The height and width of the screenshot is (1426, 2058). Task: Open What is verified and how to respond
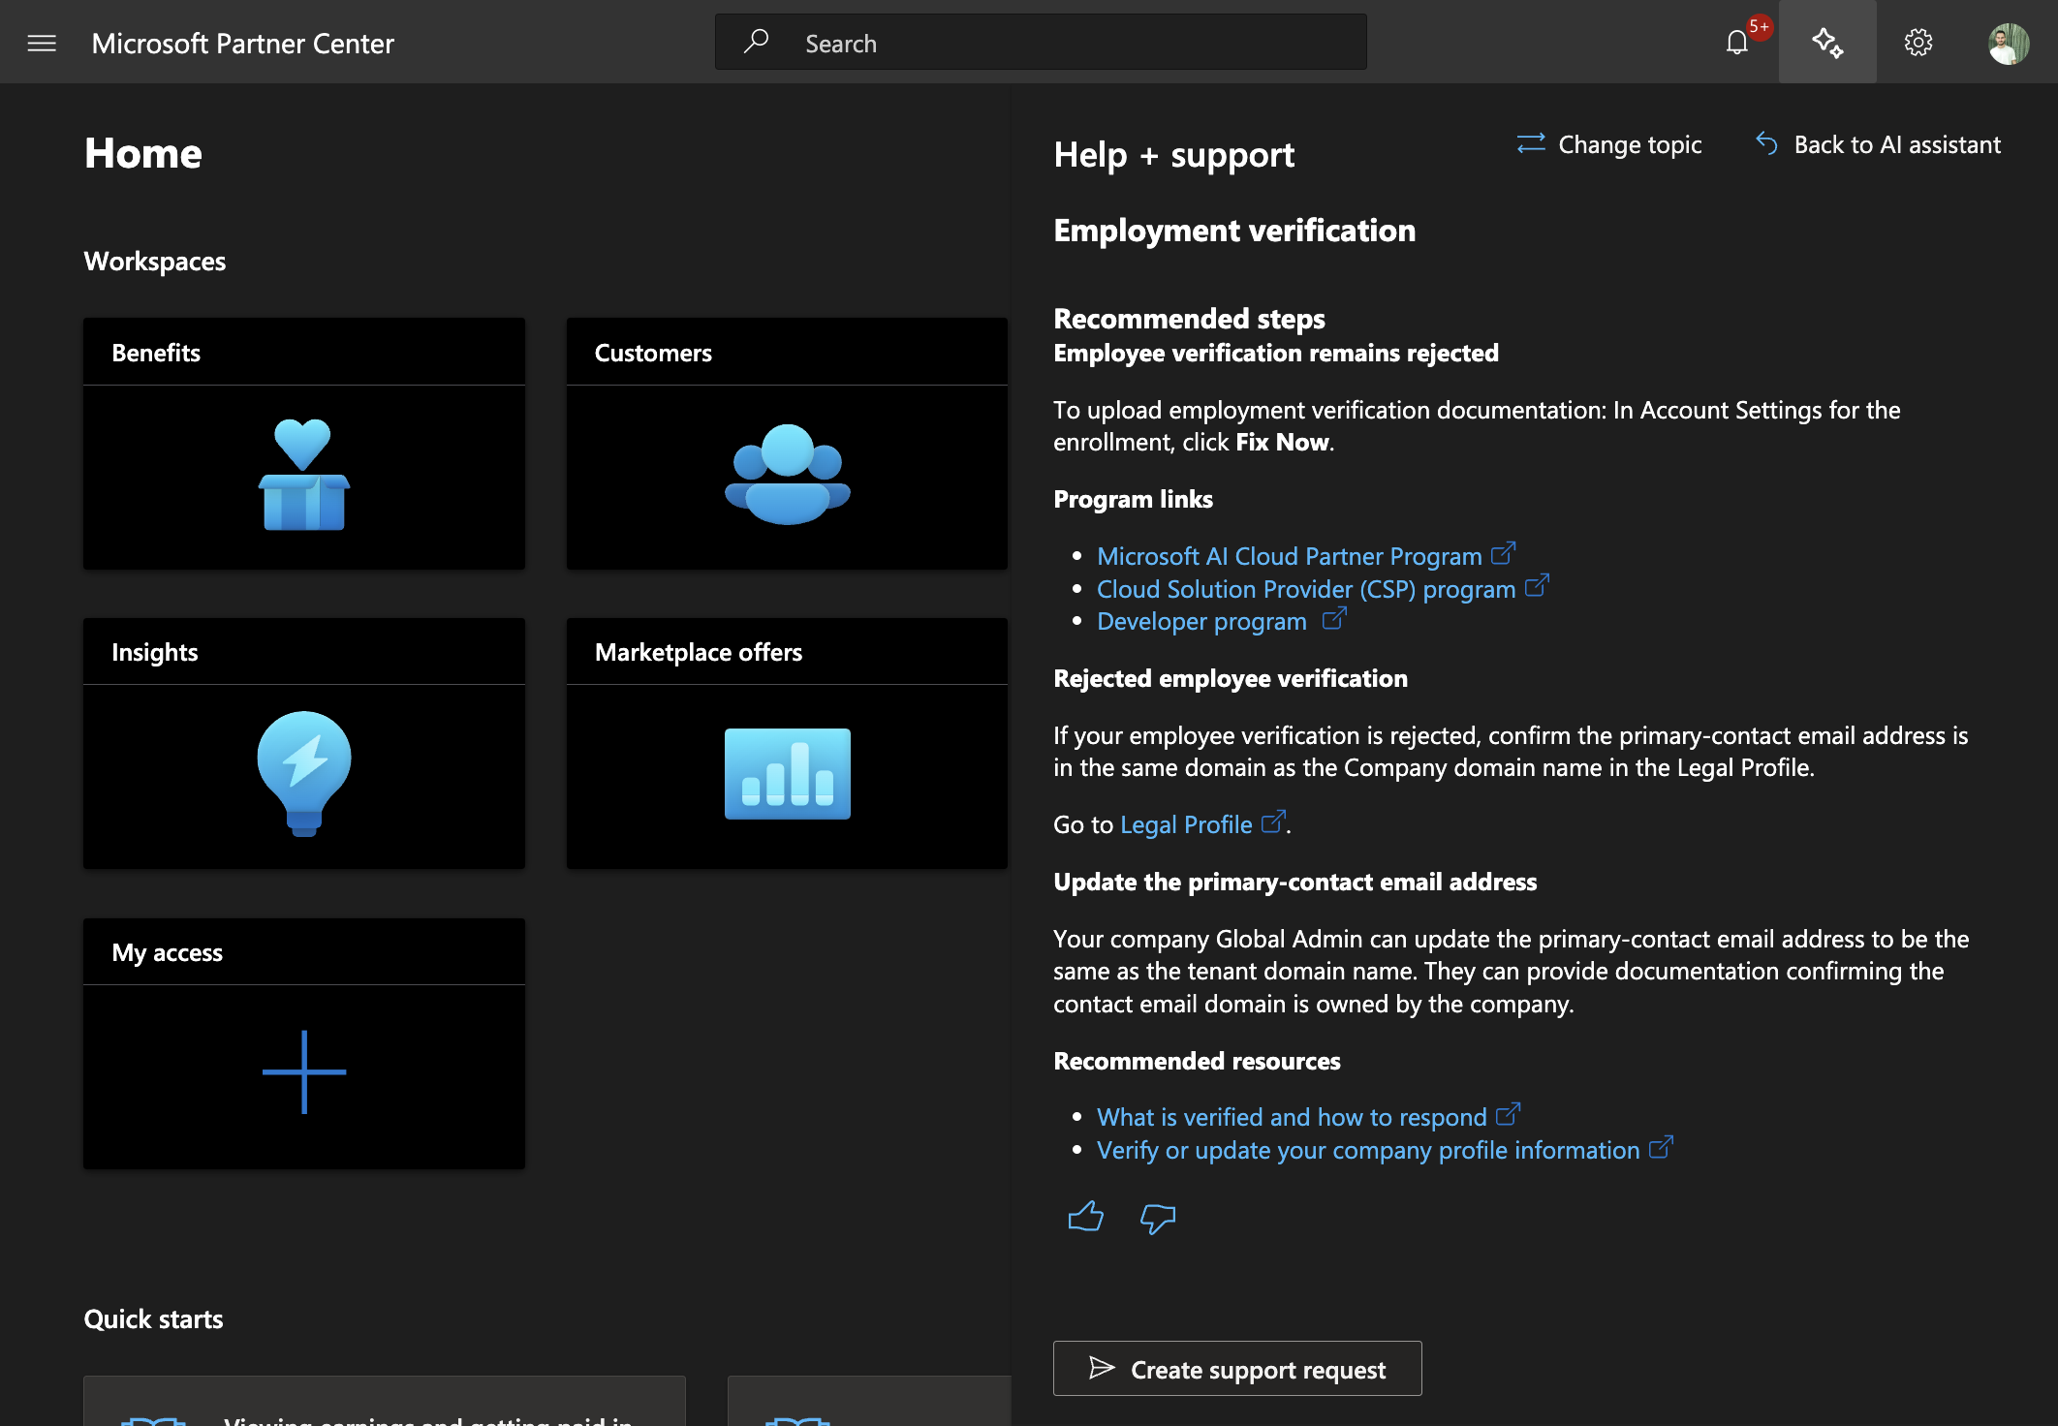click(1292, 1117)
